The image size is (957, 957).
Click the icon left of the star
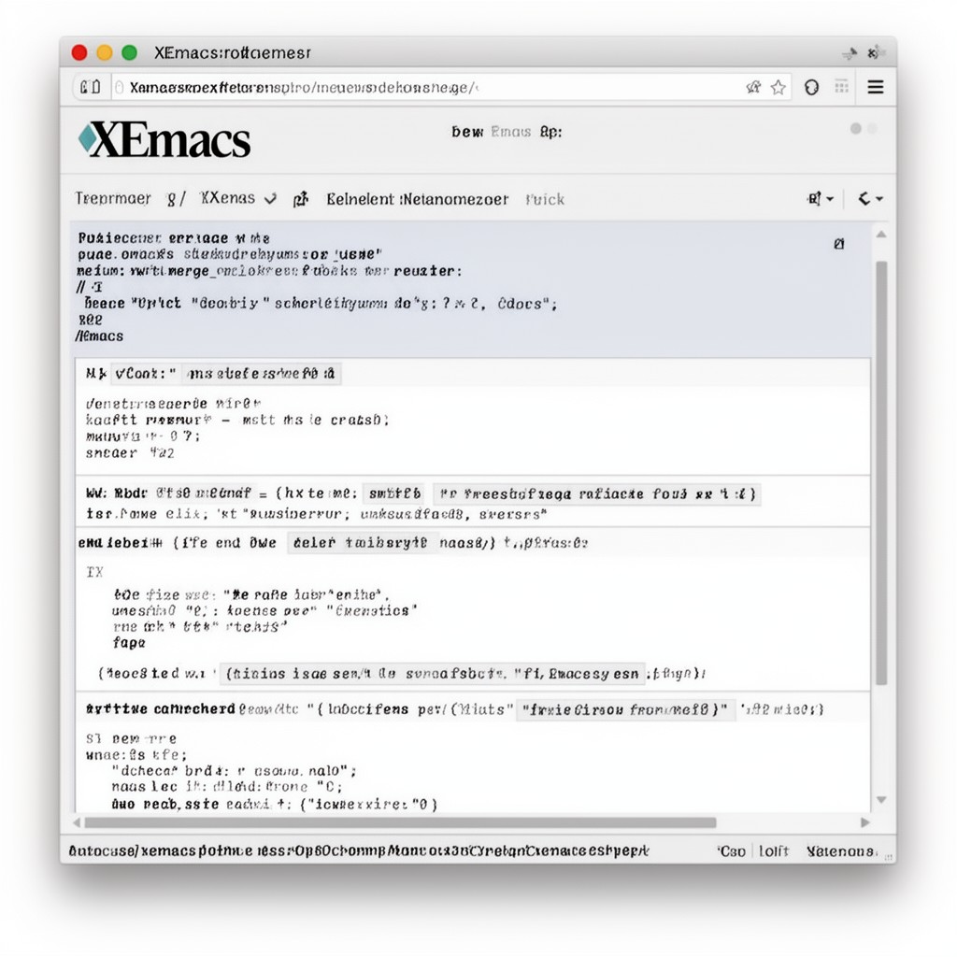coord(754,87)
